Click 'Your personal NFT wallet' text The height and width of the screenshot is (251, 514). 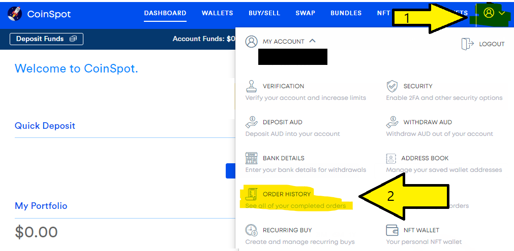424,242
